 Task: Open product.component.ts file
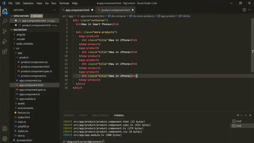click(x=33, y=76)
